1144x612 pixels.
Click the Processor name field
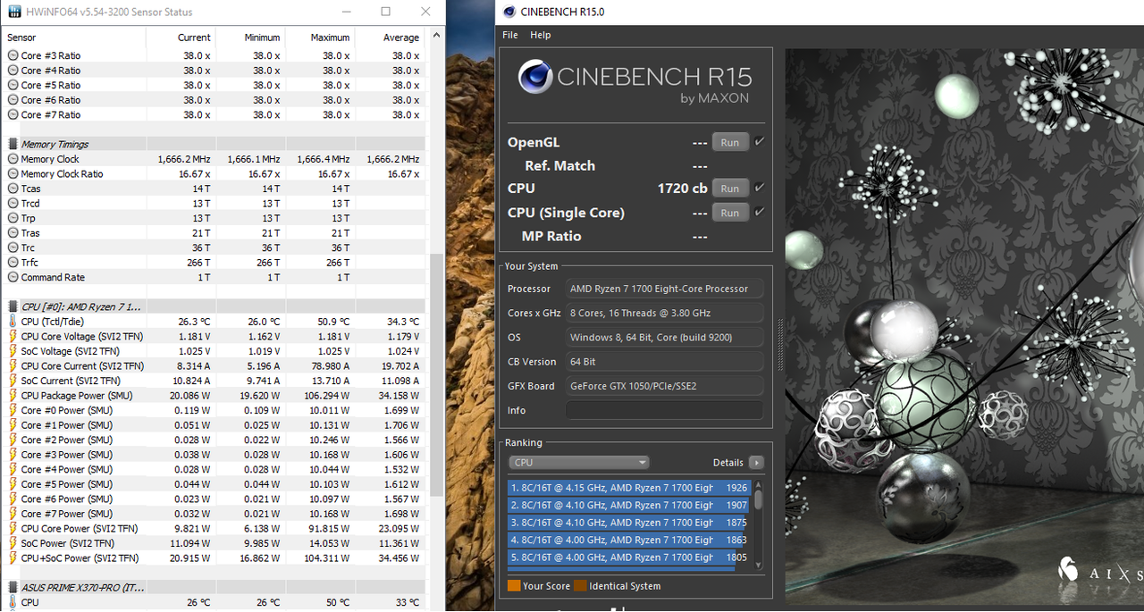pos(664,289)
